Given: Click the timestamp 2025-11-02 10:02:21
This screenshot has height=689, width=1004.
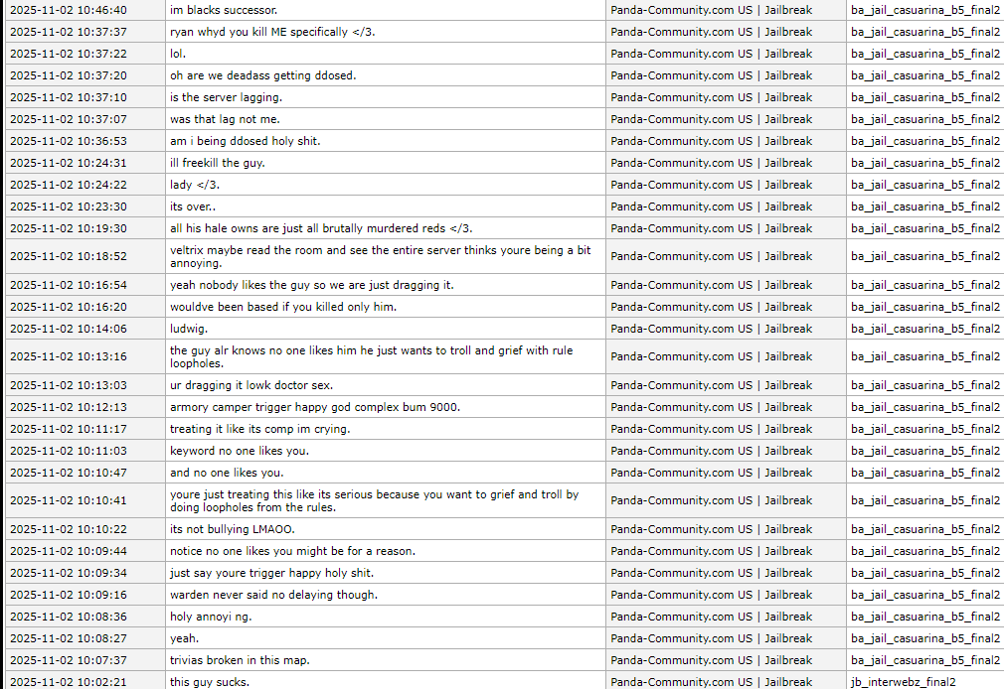Looking at the screenshot, I should coord(69,682).
